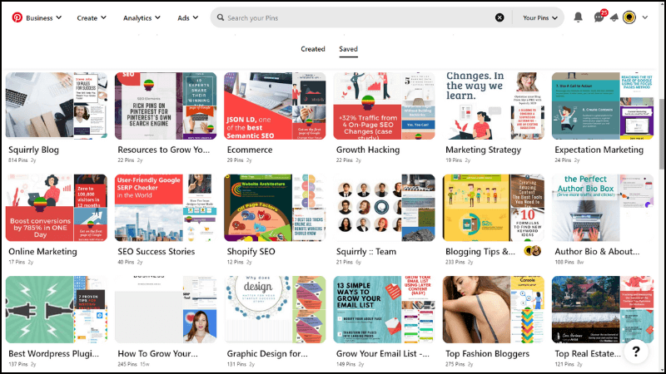Open messages chat bubble icon
This screenshot has width=666, height=374.
click(x=599, y=17)
